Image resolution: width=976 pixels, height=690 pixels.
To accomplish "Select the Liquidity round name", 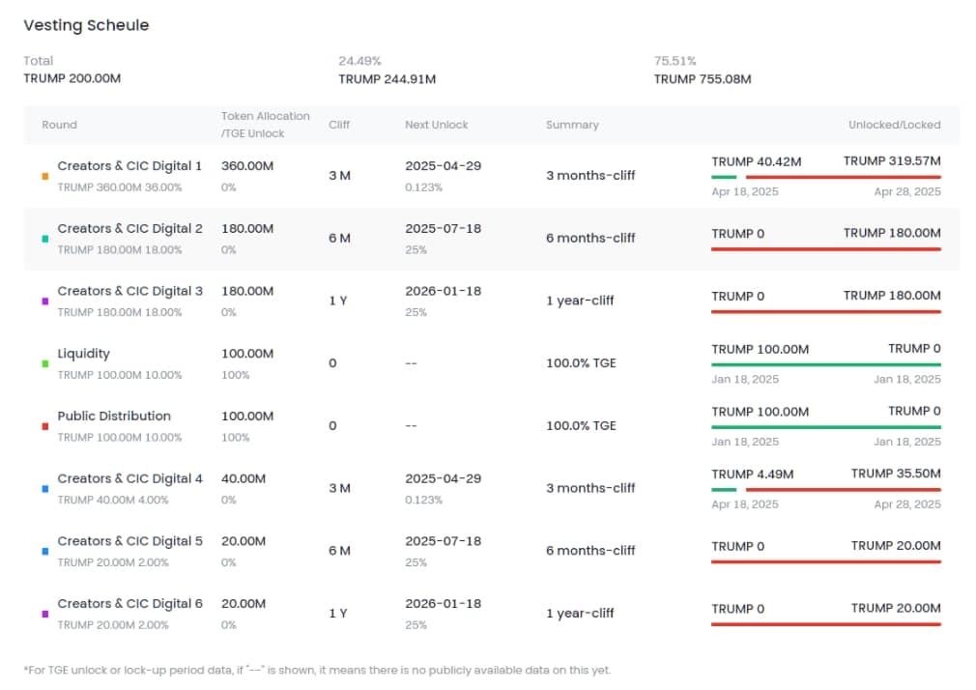I will 84,354.
